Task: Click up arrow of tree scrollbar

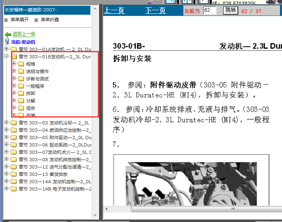Action: click(95, 9)
